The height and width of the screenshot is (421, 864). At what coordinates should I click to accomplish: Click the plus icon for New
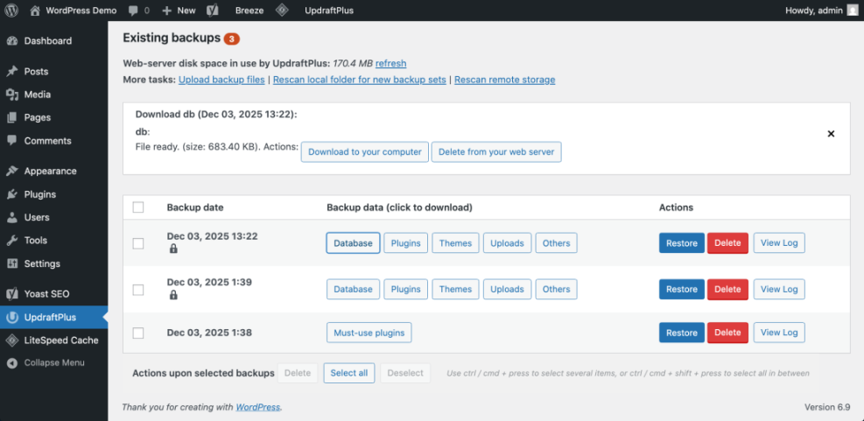pyautogui.click(x=167, y=11)
